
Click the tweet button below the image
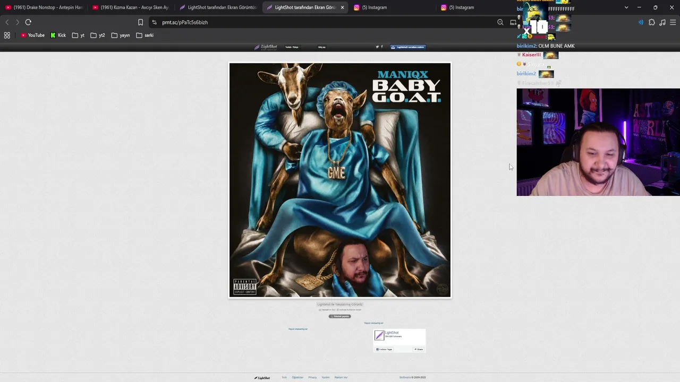click(x=340, y=316)
